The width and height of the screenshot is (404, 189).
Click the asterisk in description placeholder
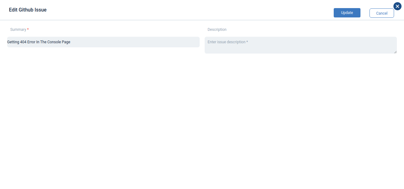click(x=247, y=42)
